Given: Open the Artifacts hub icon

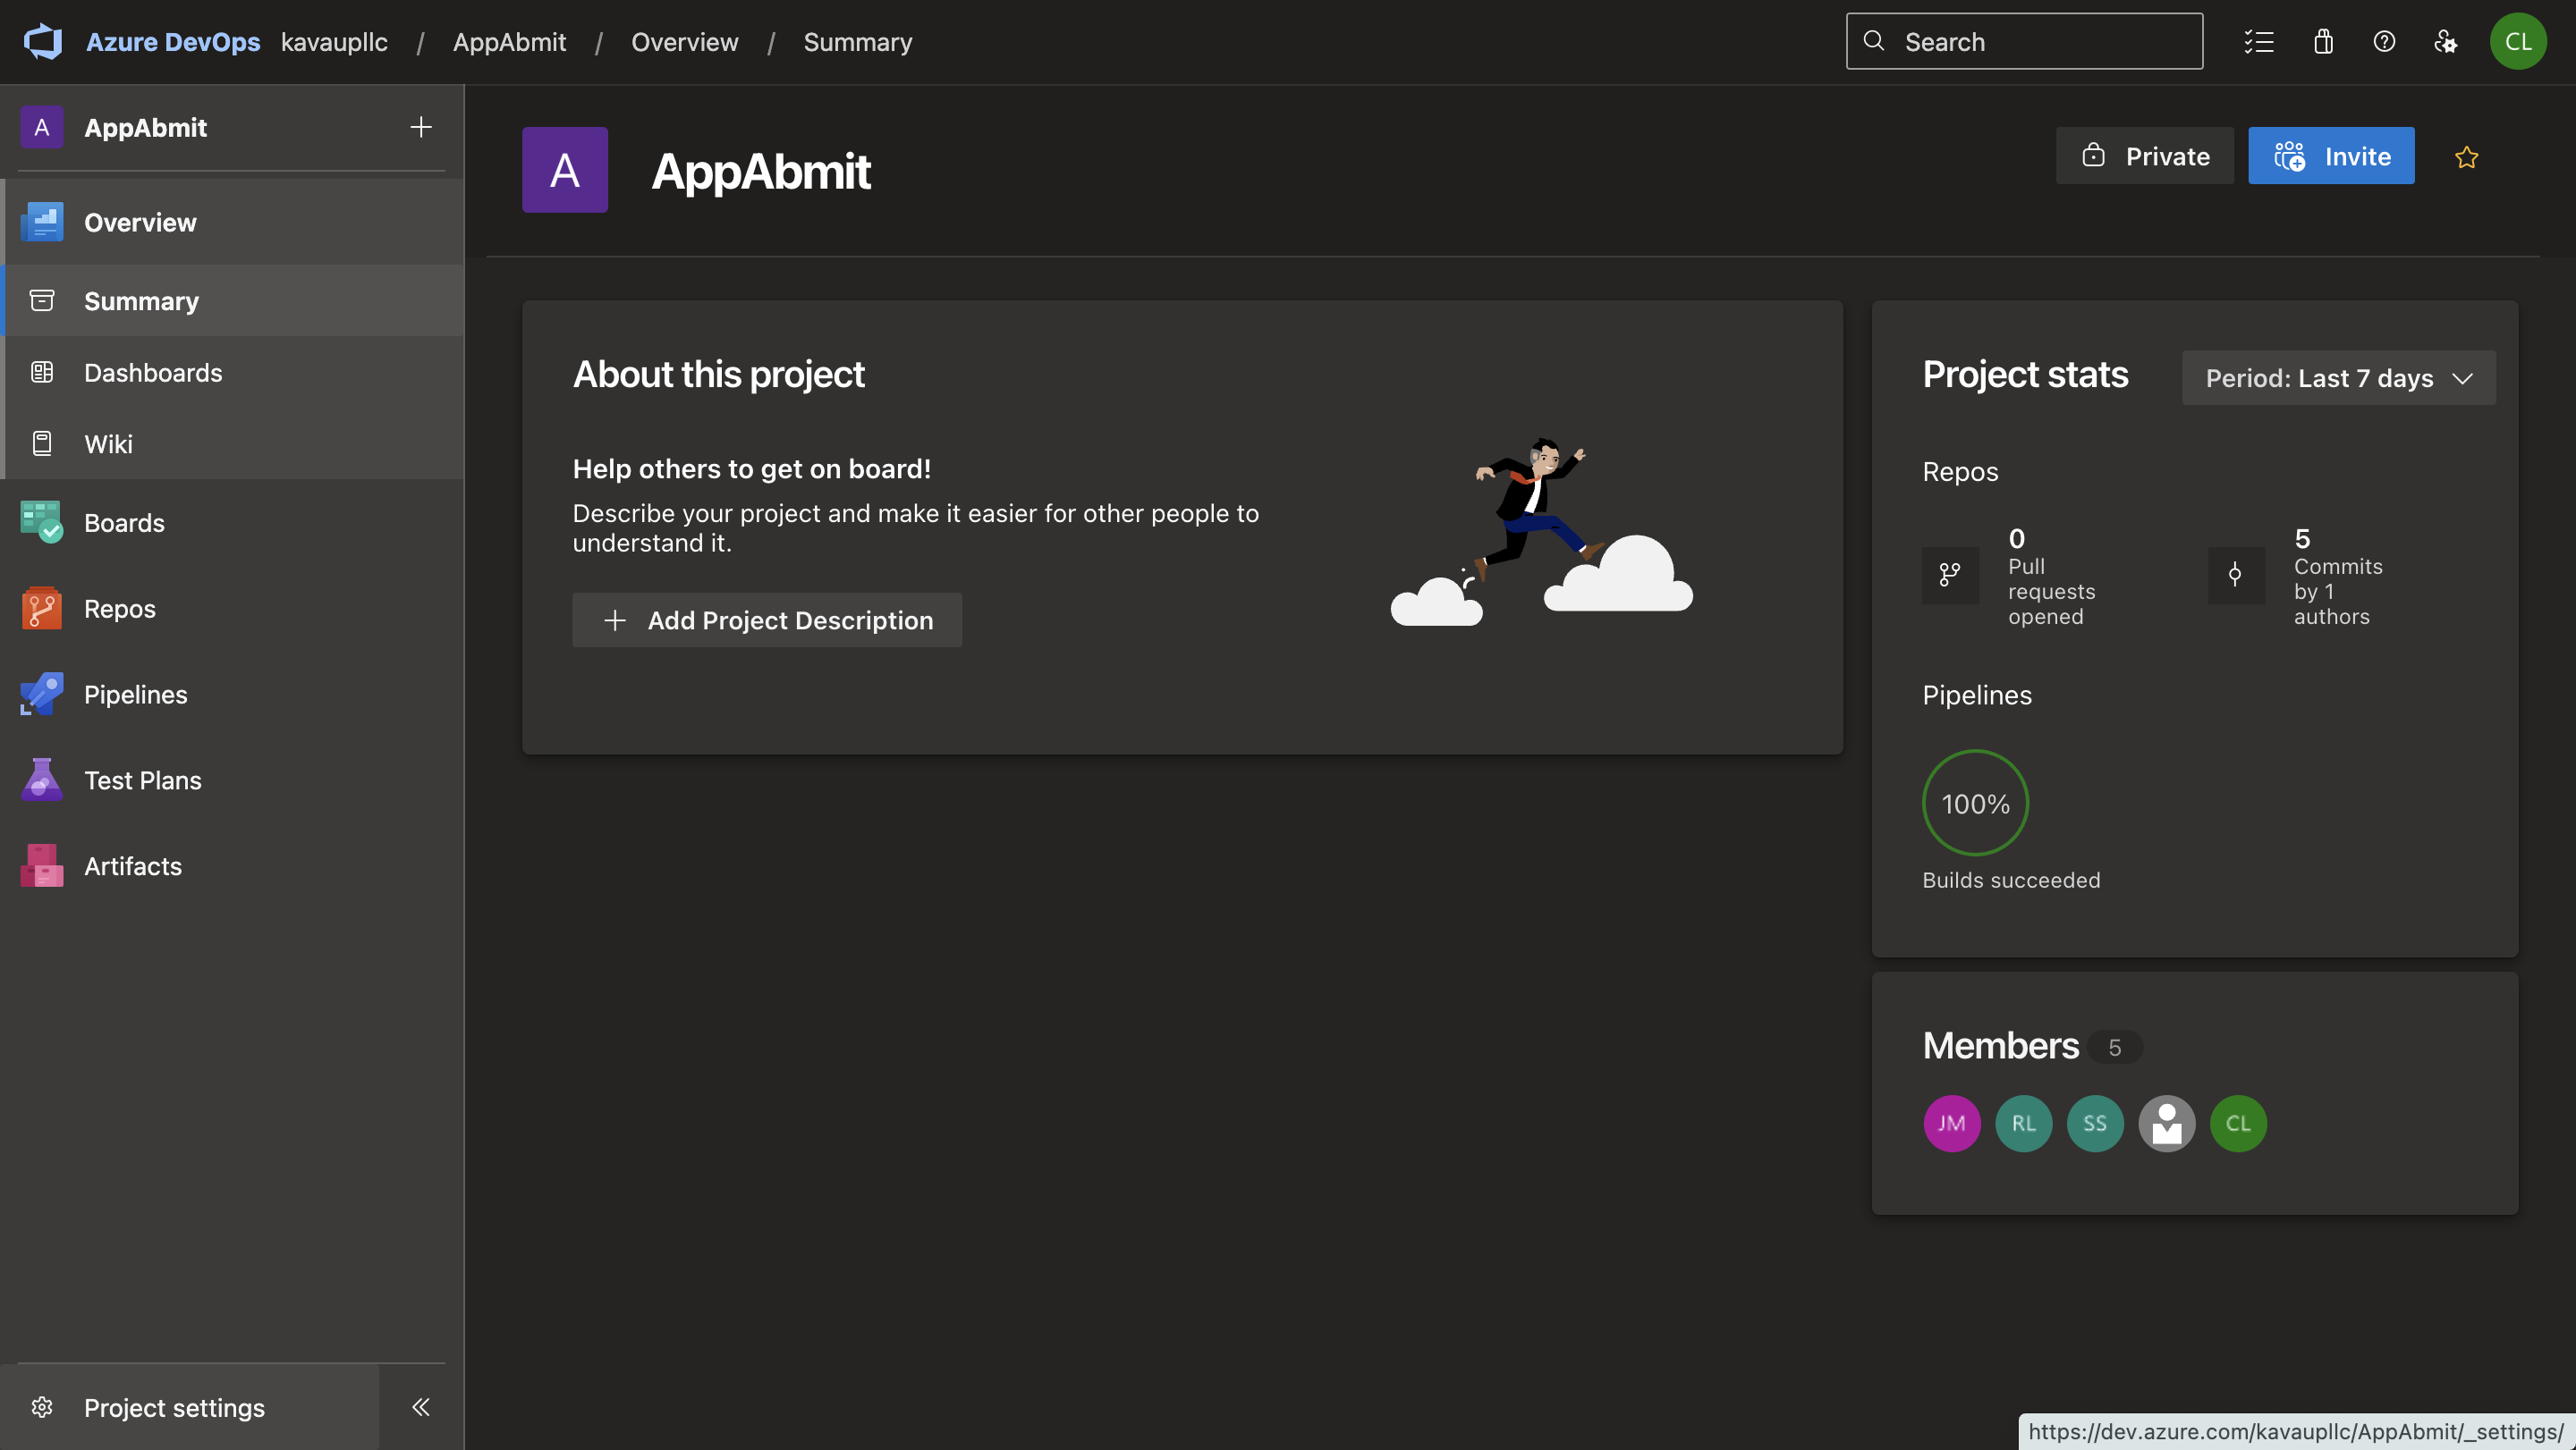Looking at the screenshot, I should click(41, 865).
